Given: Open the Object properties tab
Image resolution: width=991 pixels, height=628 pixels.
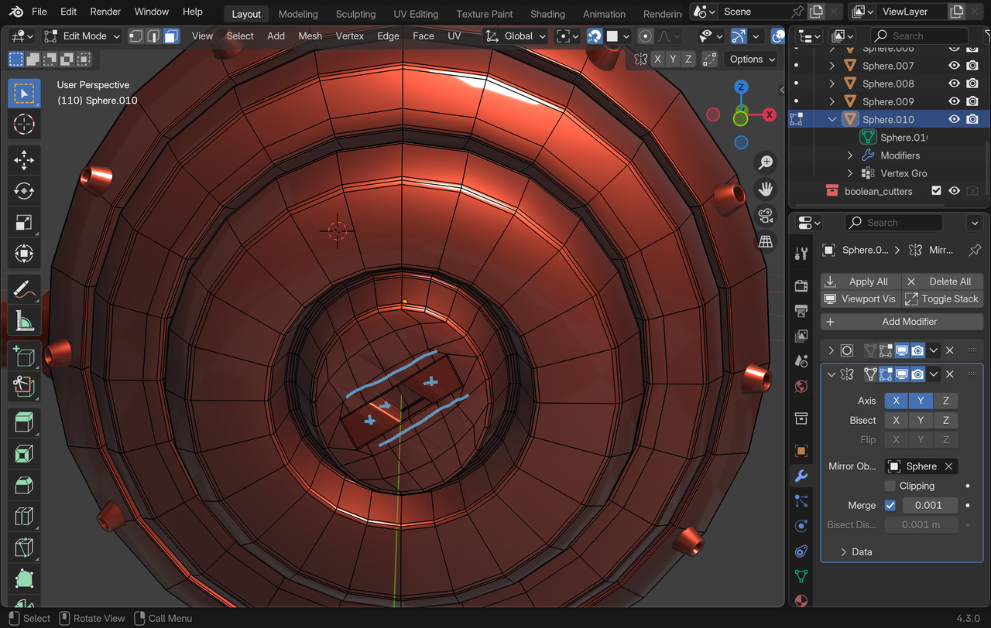Looking at the screenshot, I should tap(801, 451).
